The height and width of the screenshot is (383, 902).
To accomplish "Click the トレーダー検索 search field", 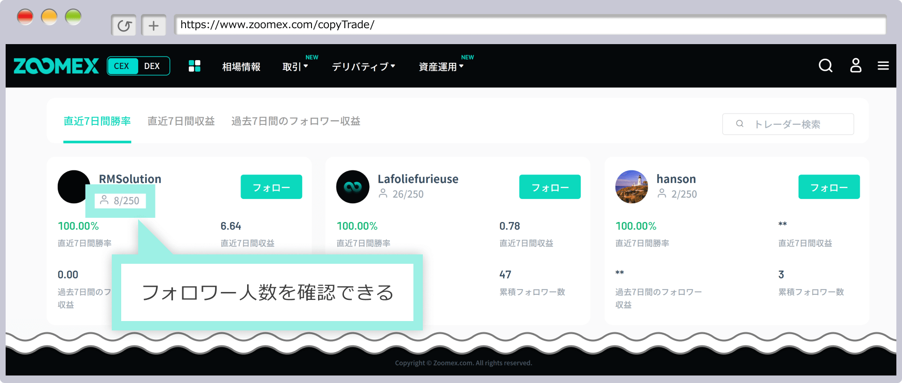I will 788,124.
